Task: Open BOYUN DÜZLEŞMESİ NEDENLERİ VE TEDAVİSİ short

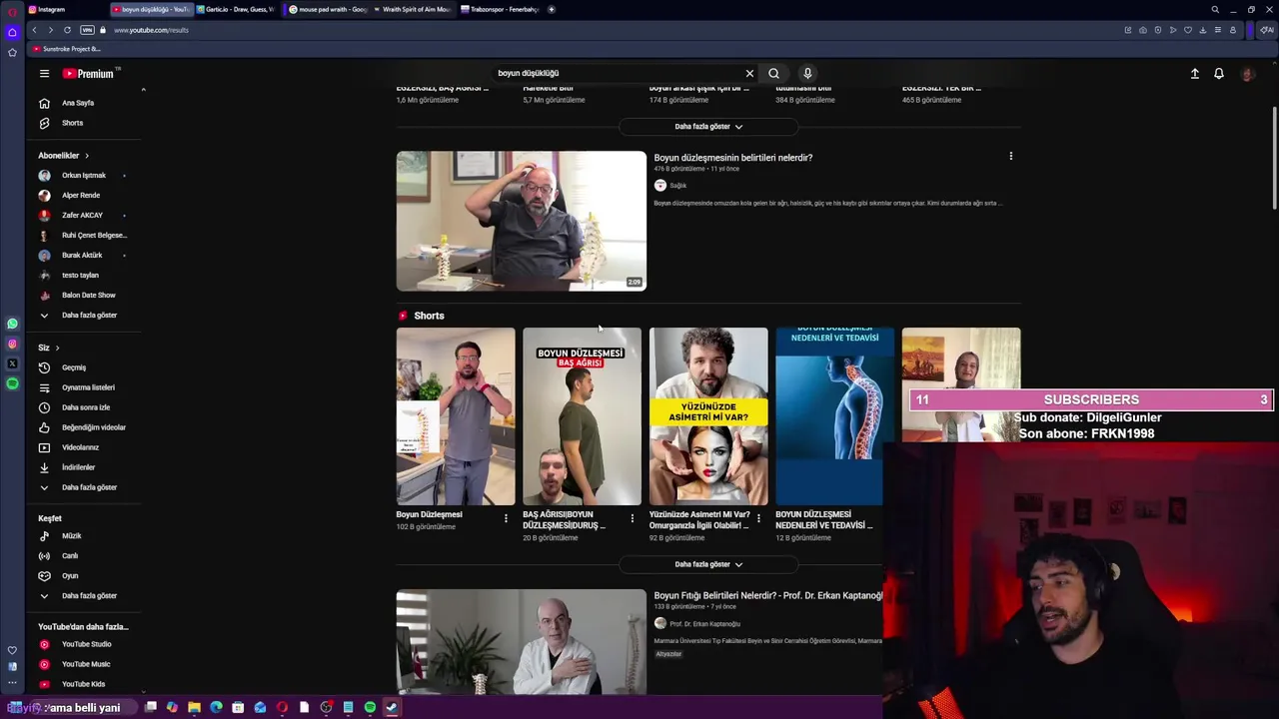Action: pos(834,416)
